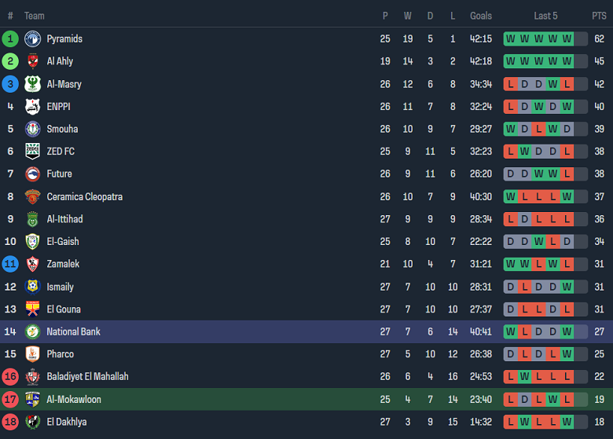Click the Smouha club logo
This screenshot has height=439, width=613.
click(x=32, y=129)
